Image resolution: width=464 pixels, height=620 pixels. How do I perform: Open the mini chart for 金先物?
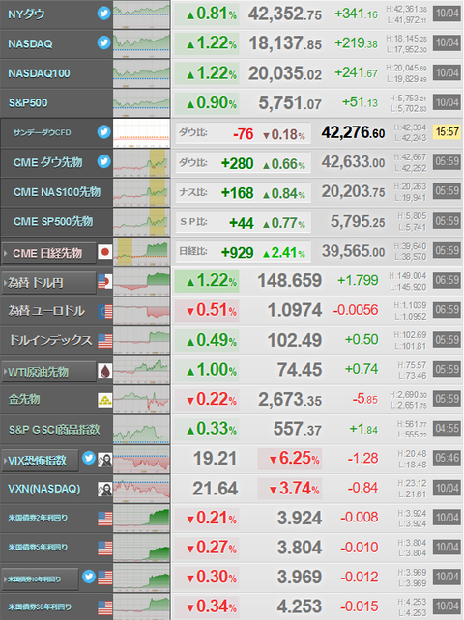141,400
